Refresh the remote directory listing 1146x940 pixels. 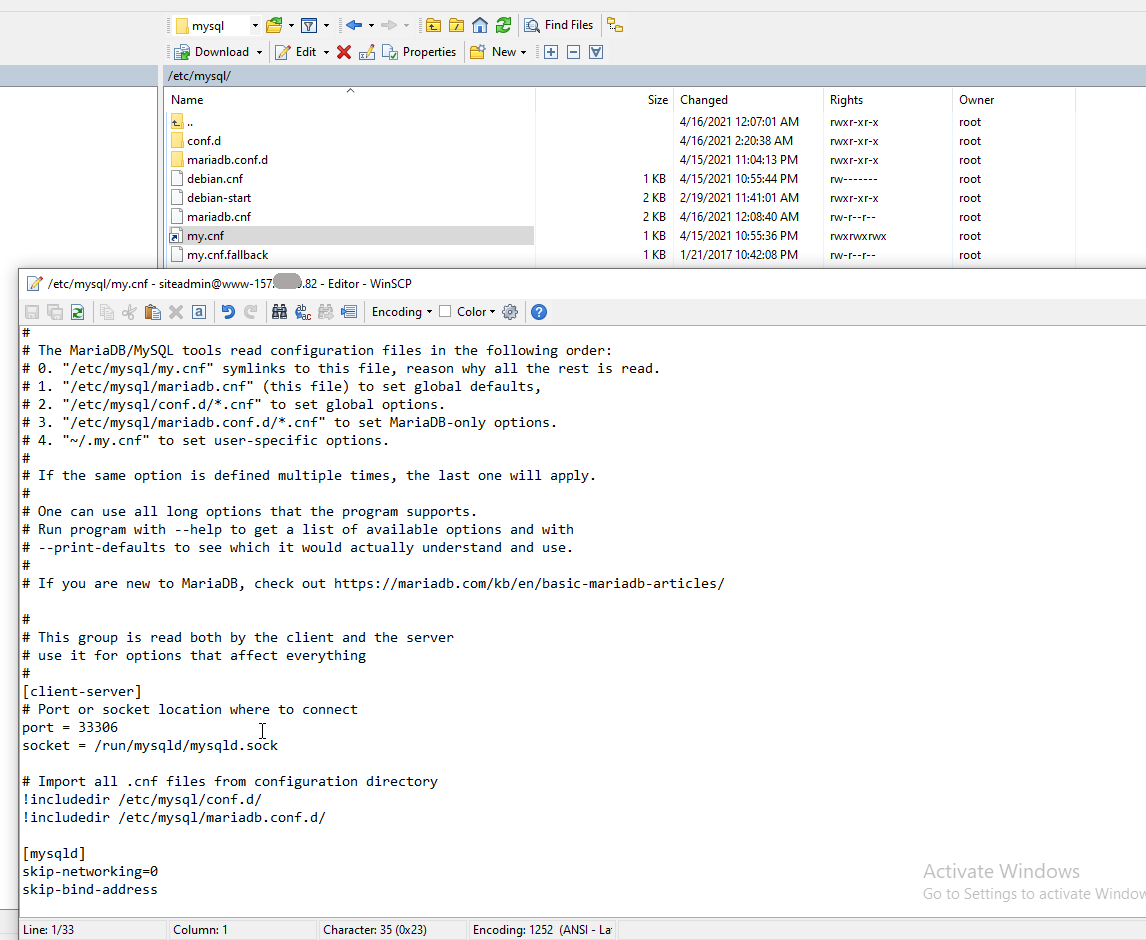(x=503, y=26)
